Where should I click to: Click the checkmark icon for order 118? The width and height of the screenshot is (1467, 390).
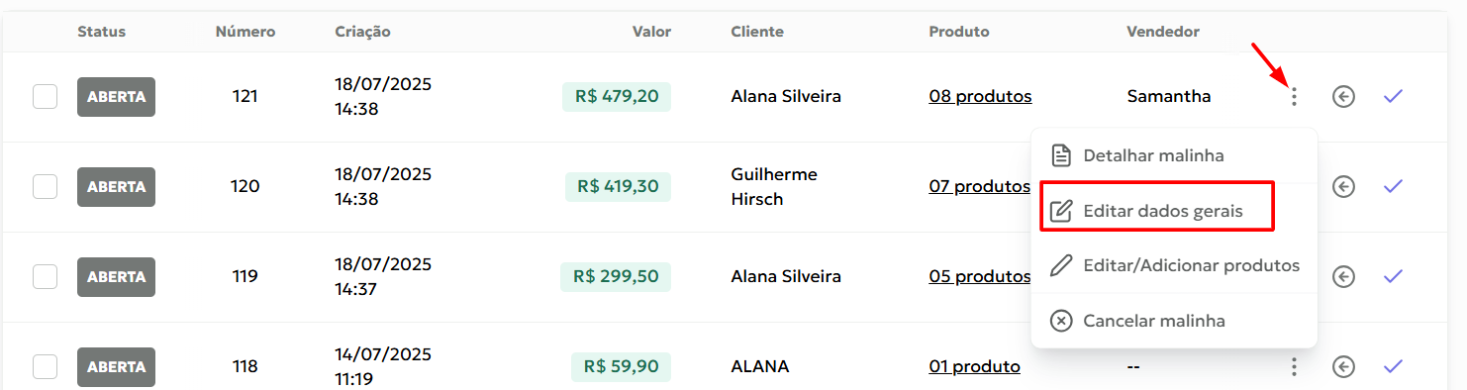pos(1394,366)
